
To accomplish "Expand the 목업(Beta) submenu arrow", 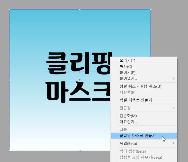I will click(173, 143).
